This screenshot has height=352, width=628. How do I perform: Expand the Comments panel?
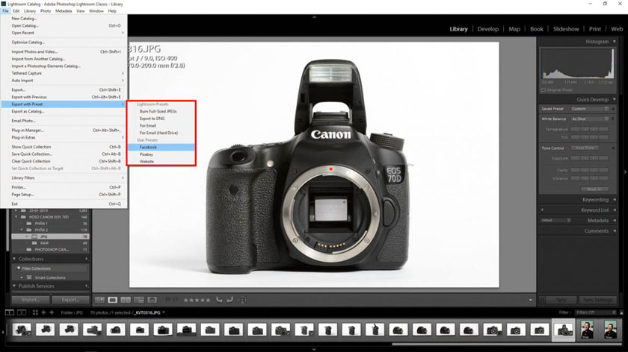615,230
